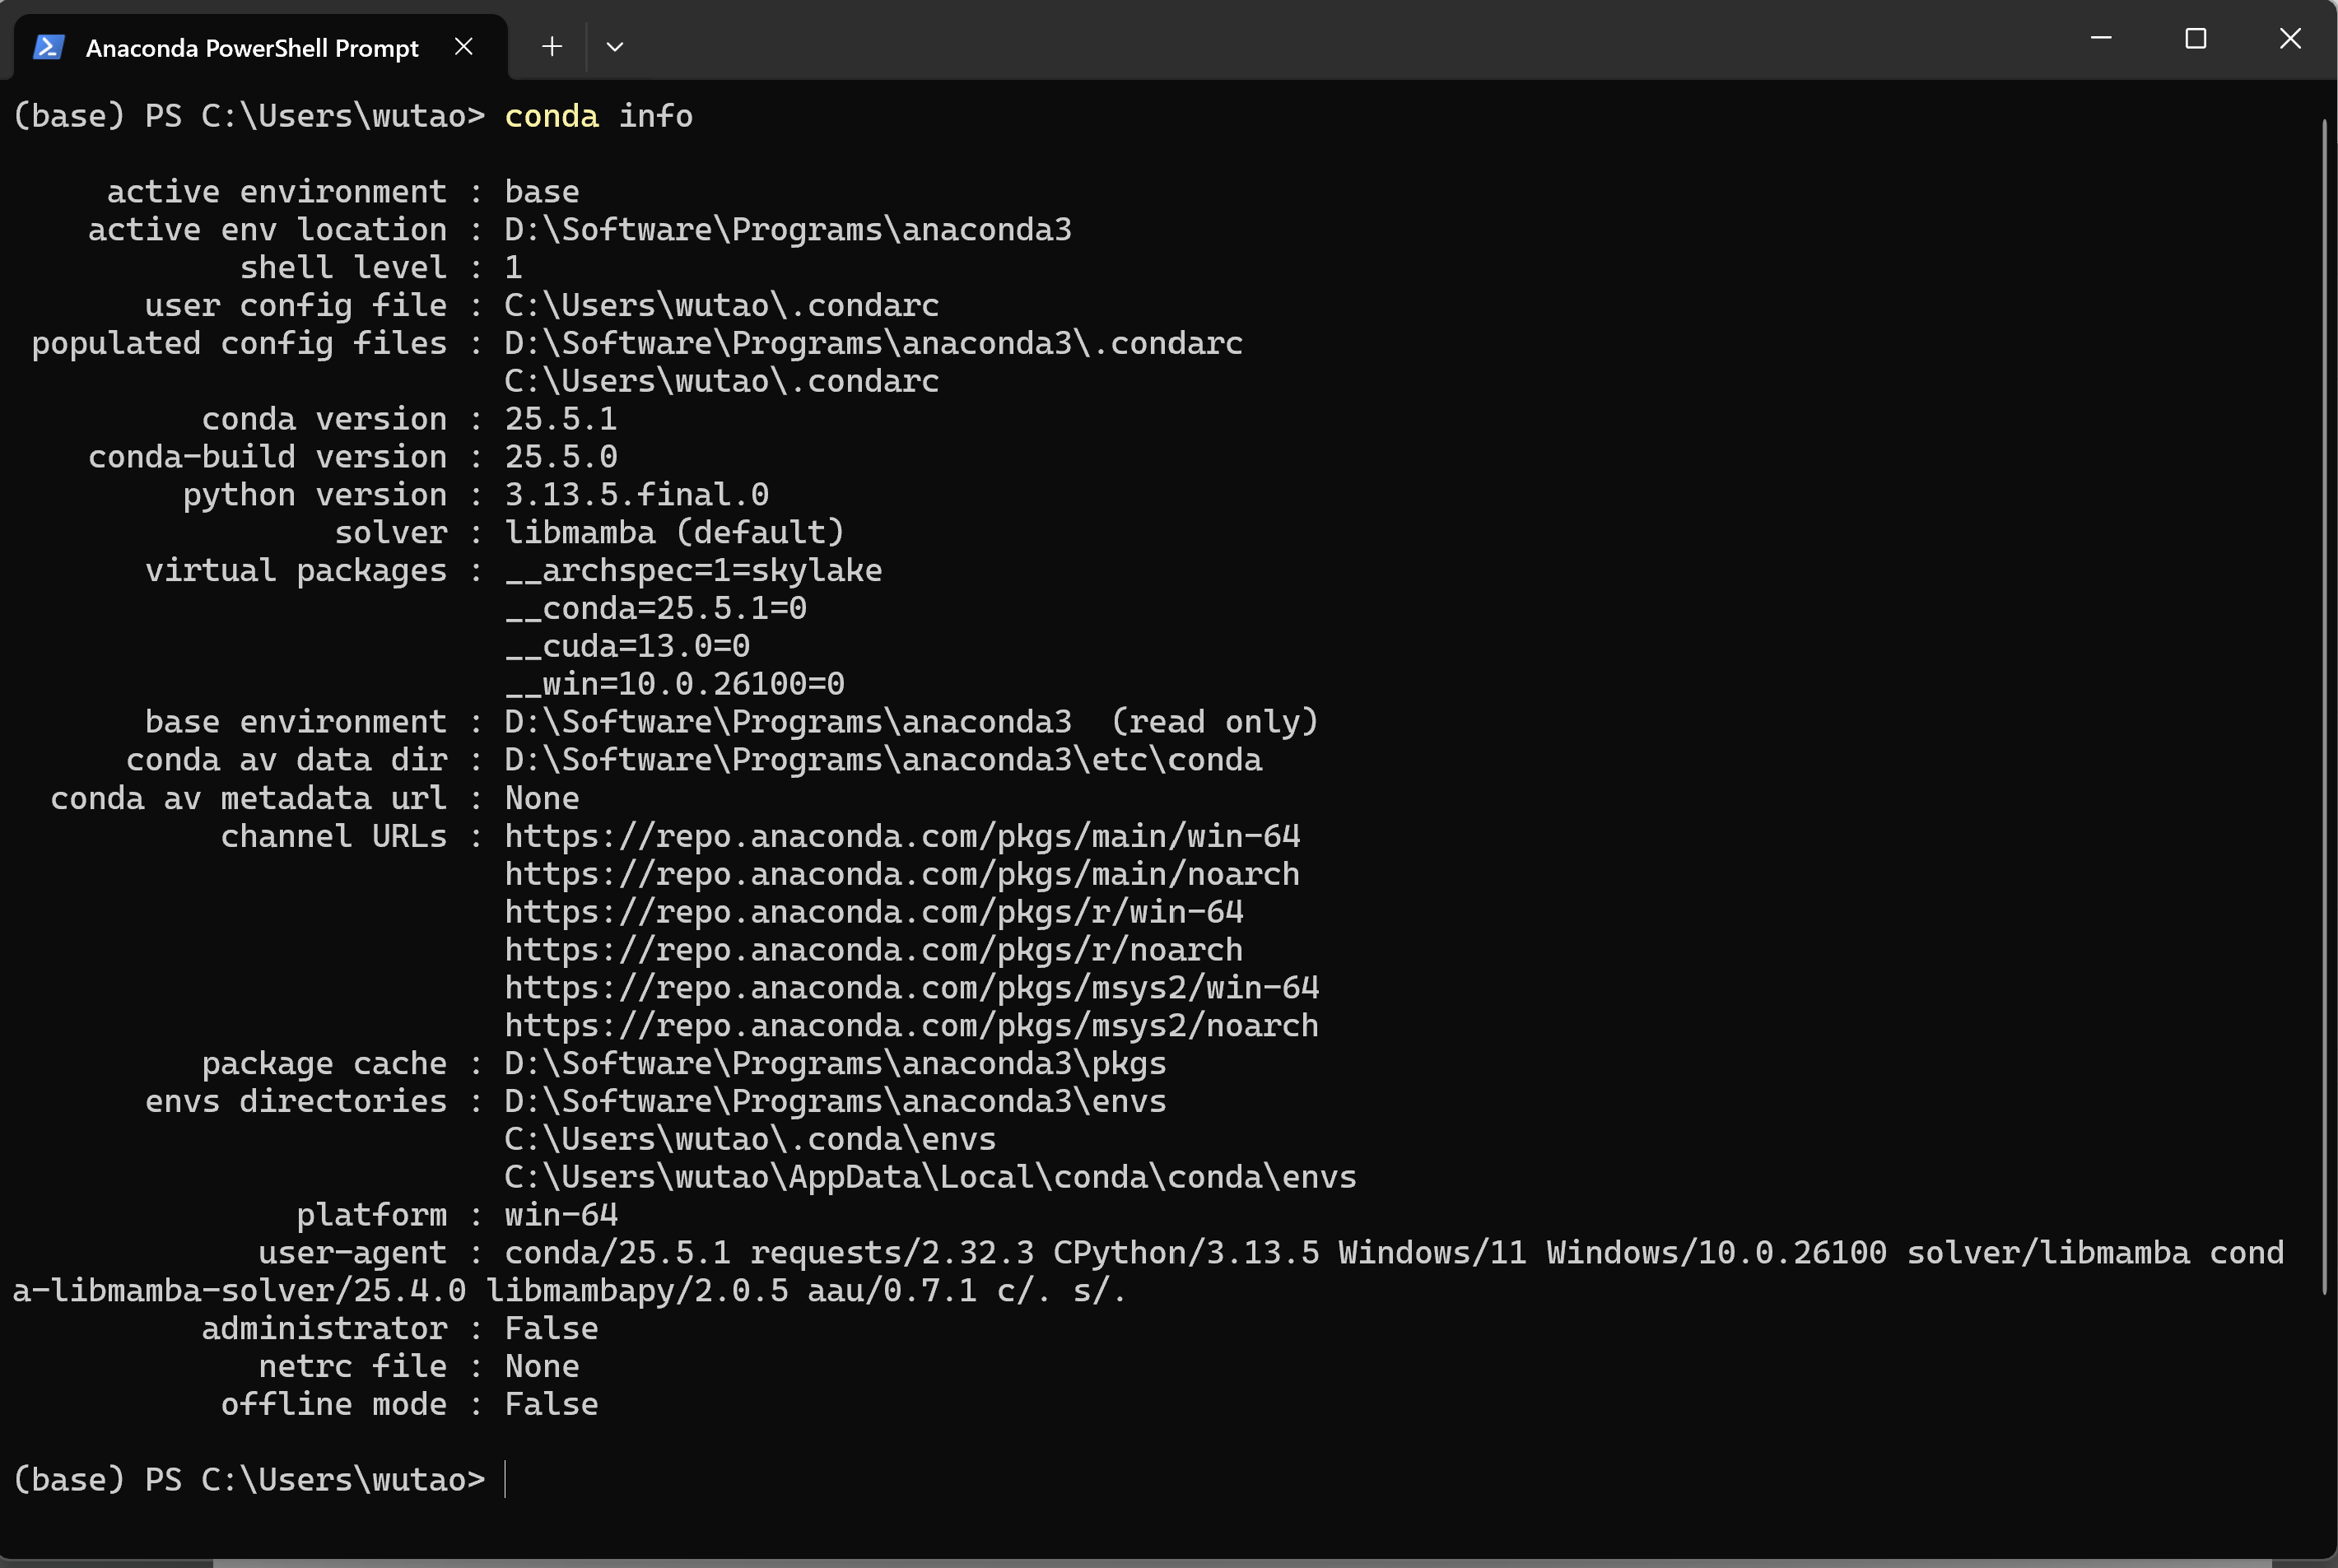
Task: Click the pkgs/msys2/noarch channel URL
Action: click(x=911, y=1026)
